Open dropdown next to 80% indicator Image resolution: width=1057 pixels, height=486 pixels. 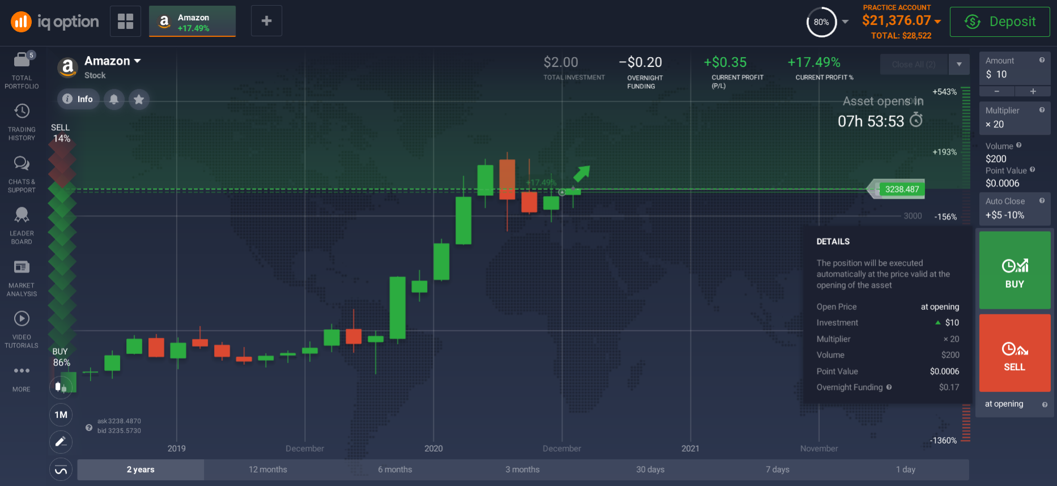point(845,22)
